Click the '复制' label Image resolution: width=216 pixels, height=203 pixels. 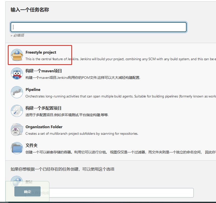point(29,182)
